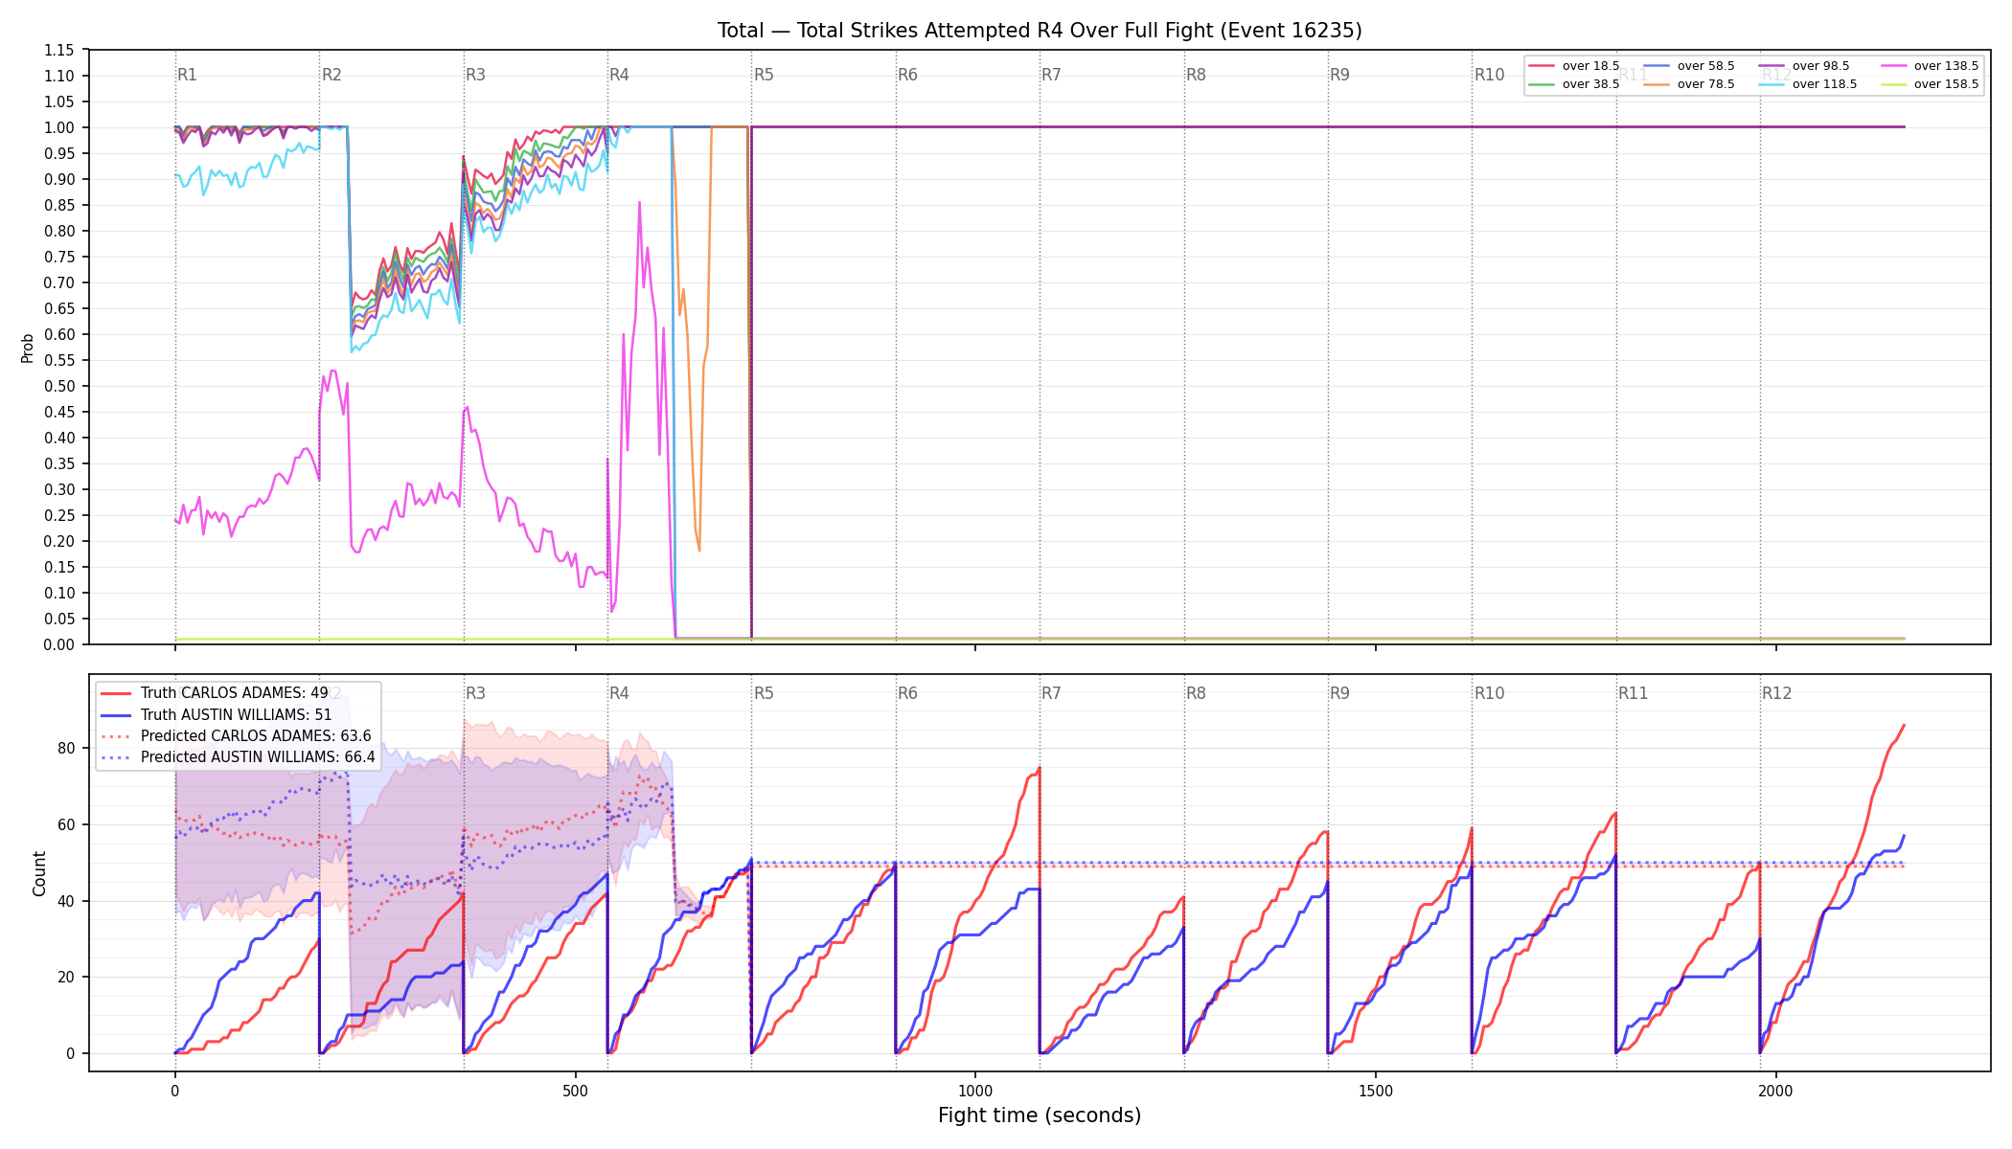Image resolution: width=2012 pixels, height=1149 pixels.
Task: Click the 'over 158.5' legend entry
Action: pos(1930,84)
